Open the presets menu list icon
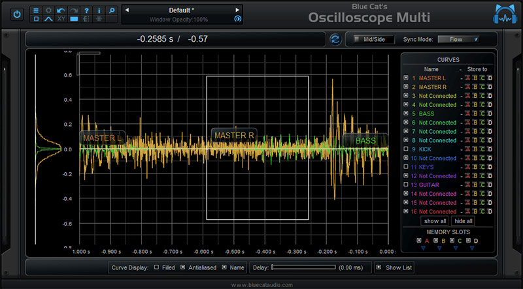Screen dimensions: 523x289 point(35,10)
